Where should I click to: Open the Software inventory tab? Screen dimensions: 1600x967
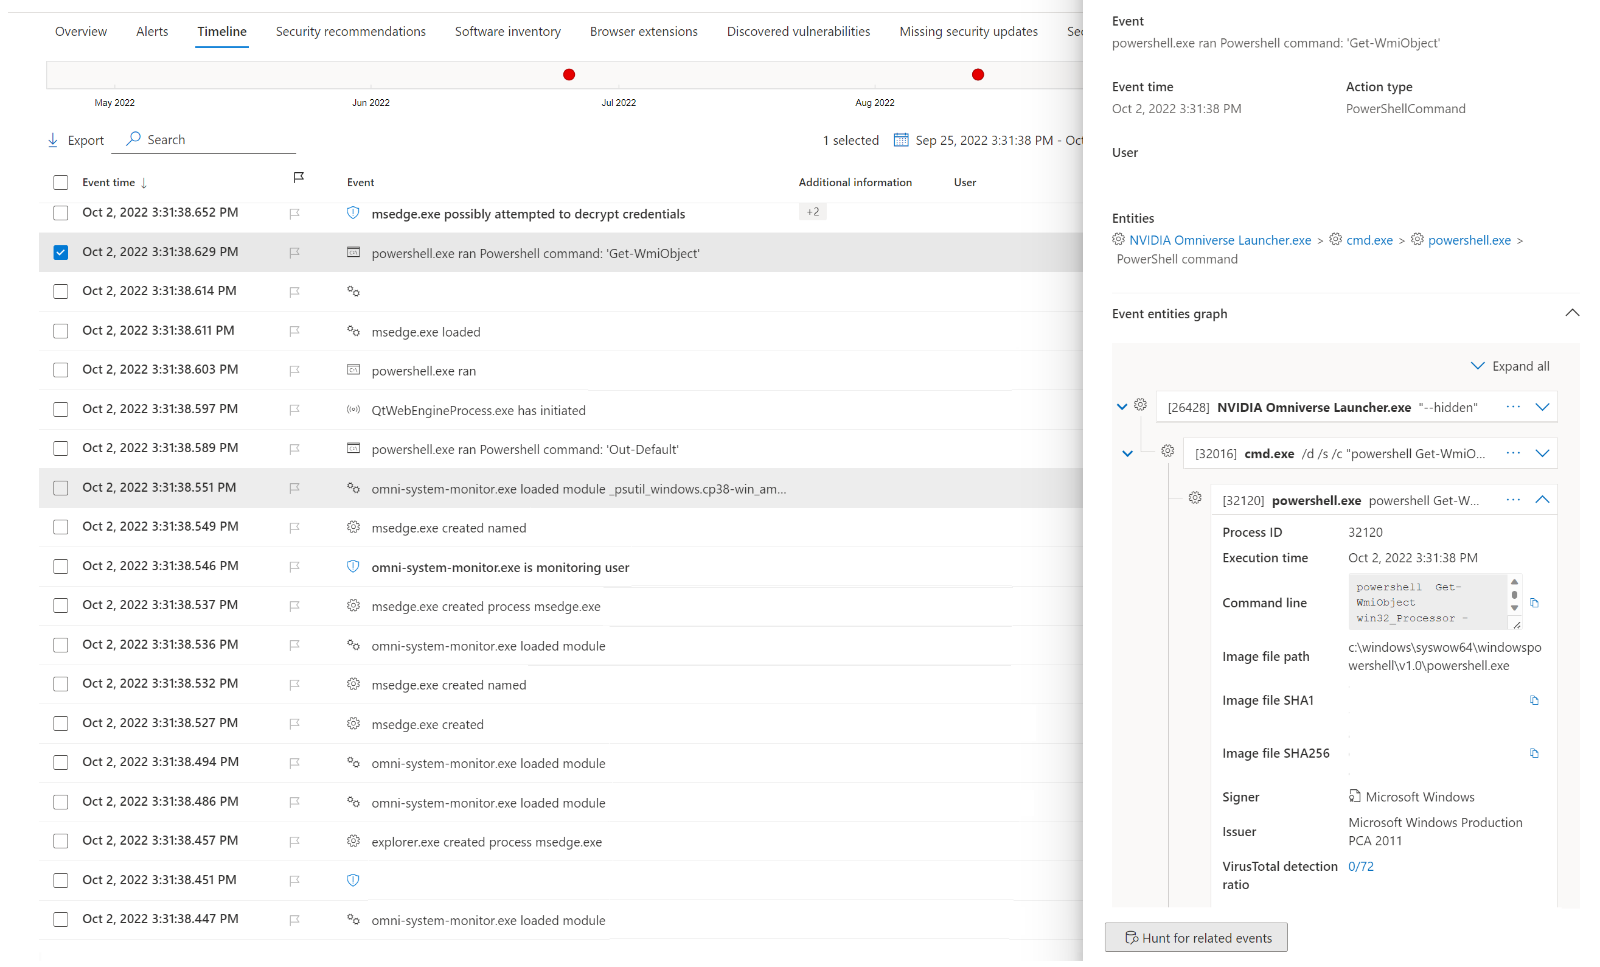point(507,32)
